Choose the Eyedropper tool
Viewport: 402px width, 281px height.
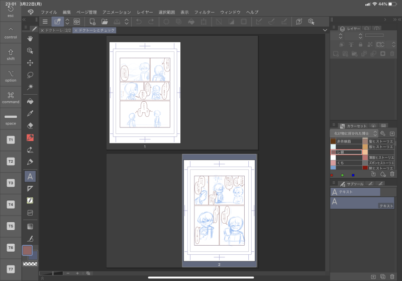click(30, 113)
